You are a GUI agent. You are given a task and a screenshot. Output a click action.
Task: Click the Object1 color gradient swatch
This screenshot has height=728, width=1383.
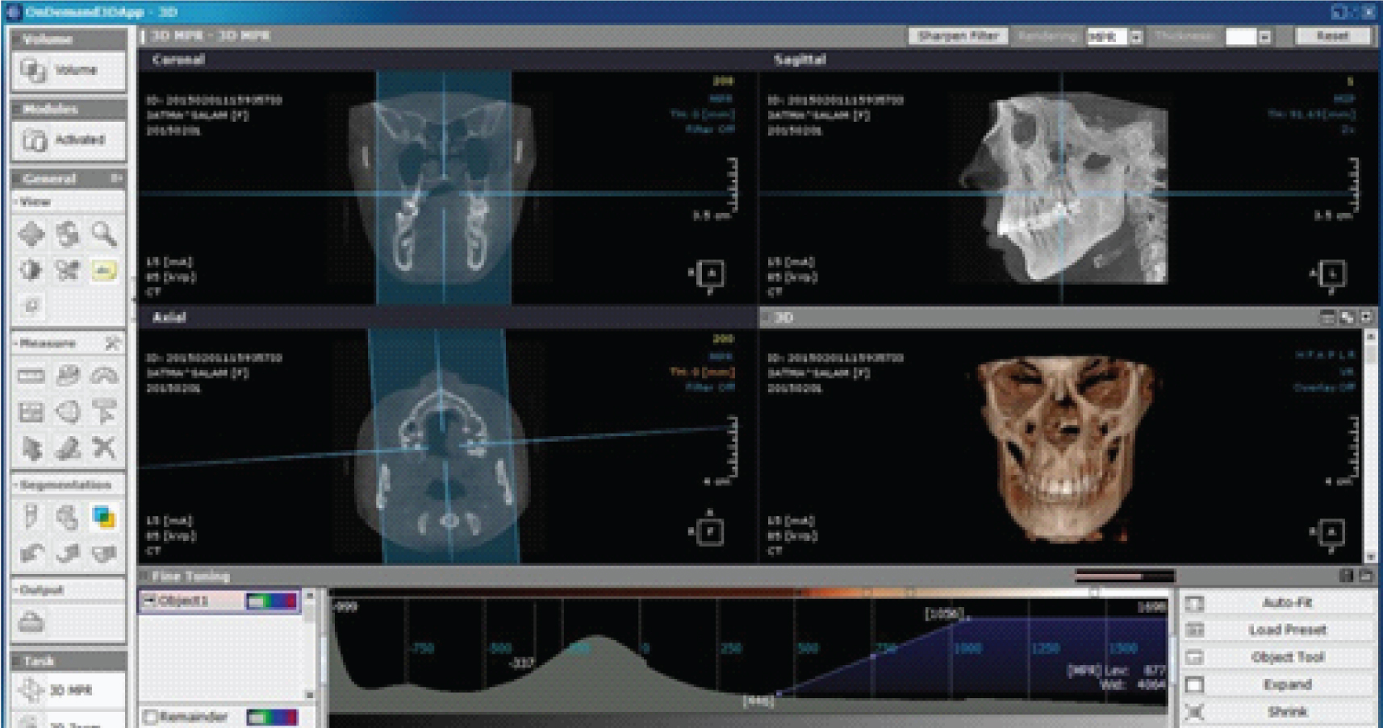point(272,601)
